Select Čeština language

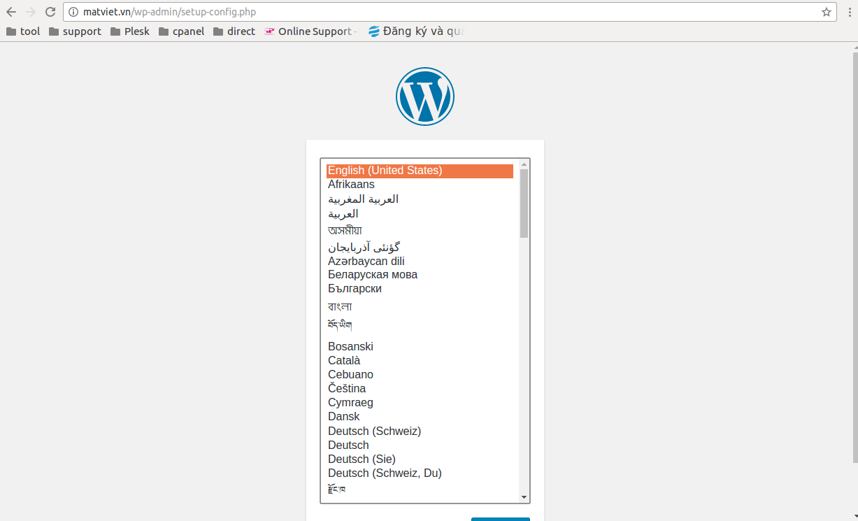[420, 389]
